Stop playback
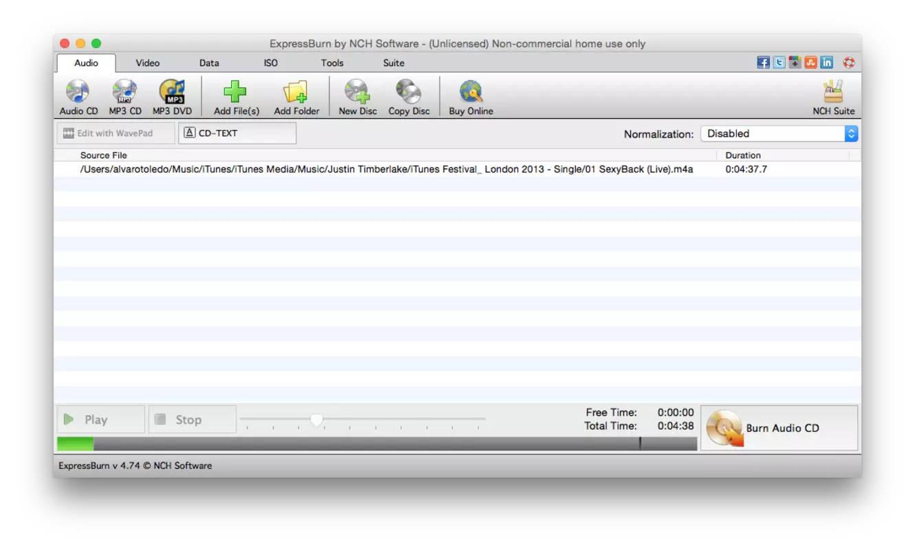This screenshot has width=915, height=550. (193, 419)
